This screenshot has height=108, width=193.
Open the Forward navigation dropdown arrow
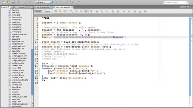[67, 11]
